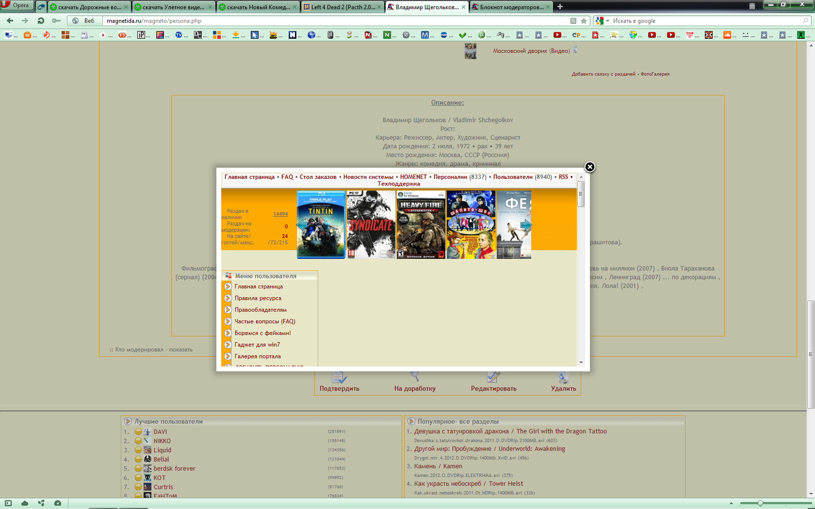Open Новости системы link in popup

368,177
